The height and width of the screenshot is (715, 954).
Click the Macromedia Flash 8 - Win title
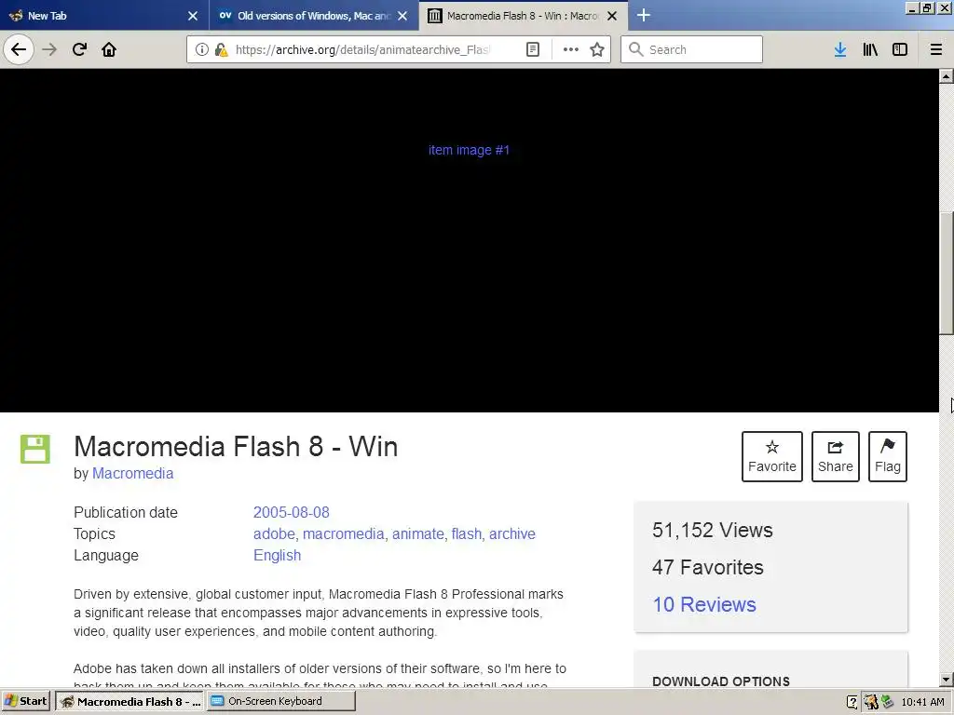click(236, 447)
